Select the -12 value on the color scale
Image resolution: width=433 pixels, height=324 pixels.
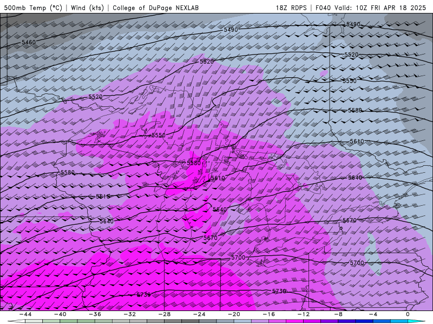tap(304, 314)
